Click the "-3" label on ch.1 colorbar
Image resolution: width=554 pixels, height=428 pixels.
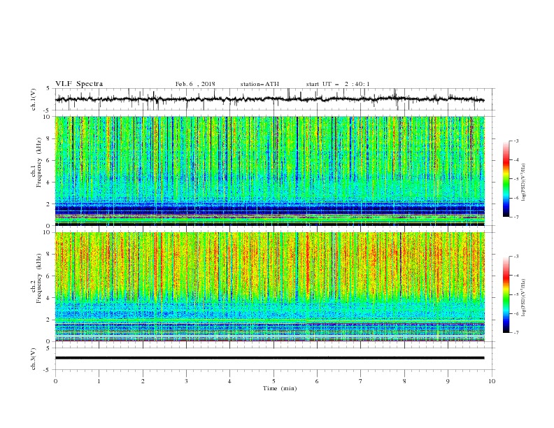(516, 141)
